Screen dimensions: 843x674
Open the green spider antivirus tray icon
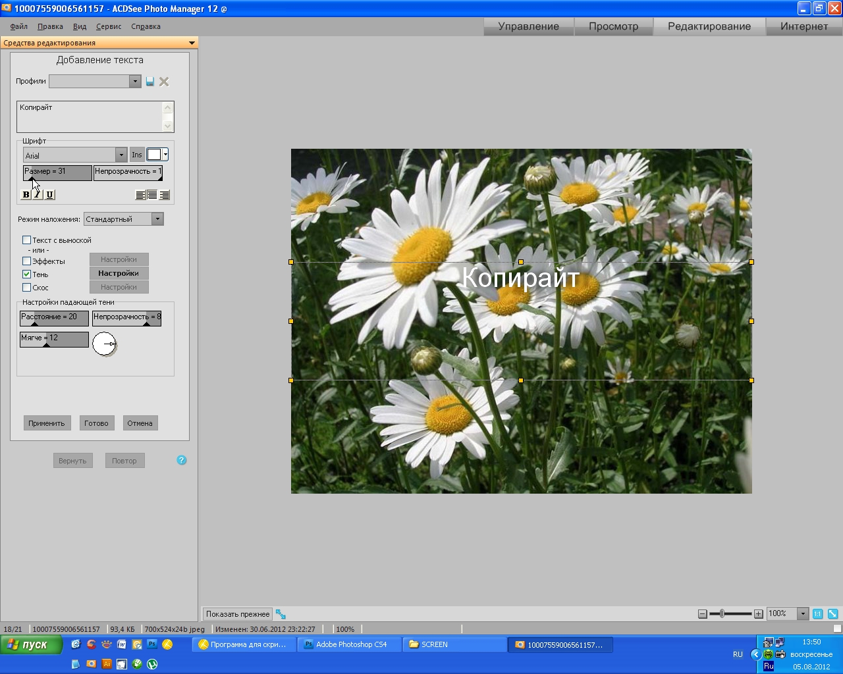click(769, 654)
